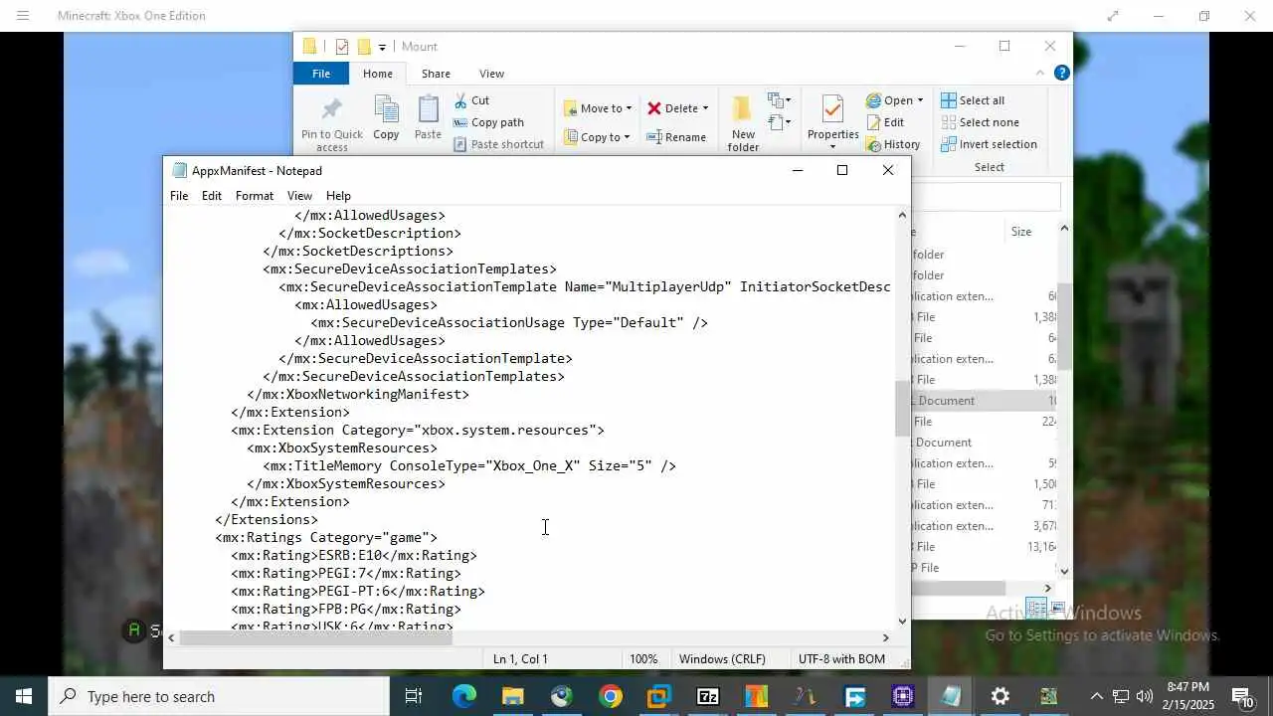Image resolution: width=1273 pixels, height=716 pixels.
Task: Click quick access Properties checkmark icon in Explorer title bar
Action: click(342, 47)
